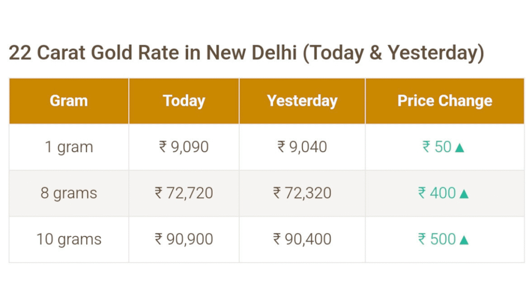Click the rupee symbol before 9,090
526x296 pixels.
point(163,146)
